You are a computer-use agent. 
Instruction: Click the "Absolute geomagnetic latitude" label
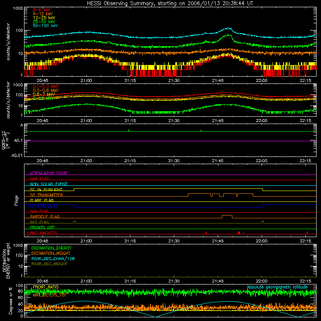[277, 287]
